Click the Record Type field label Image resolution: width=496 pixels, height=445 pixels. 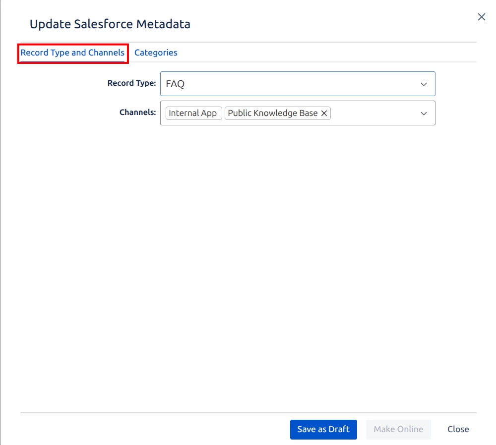[x=131, y=83]
